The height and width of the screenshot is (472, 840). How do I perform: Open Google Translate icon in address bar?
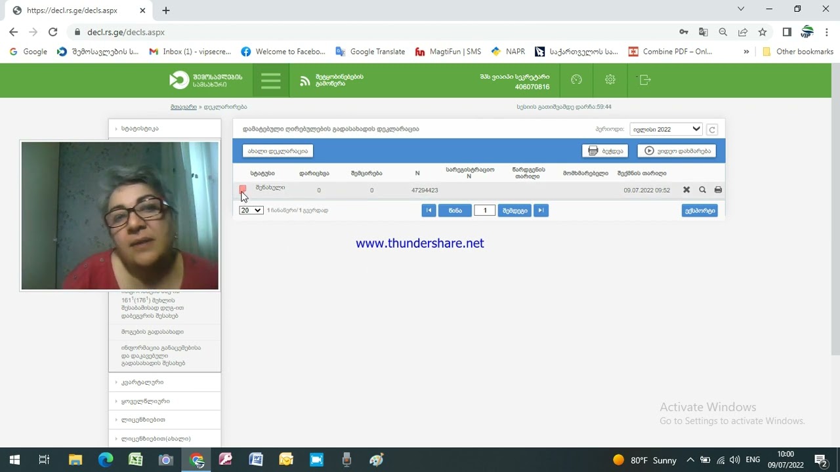click(703, 32)
